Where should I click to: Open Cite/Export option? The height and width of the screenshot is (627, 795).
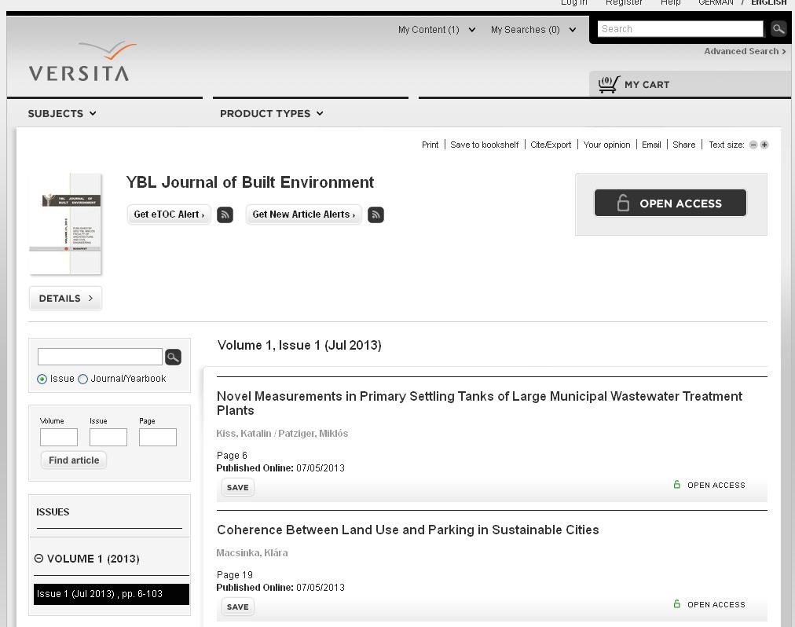pyautogui.click(x=551, y=145)
